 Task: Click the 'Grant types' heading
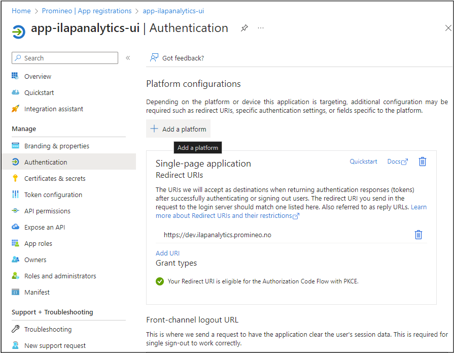(x=176, y=263)
